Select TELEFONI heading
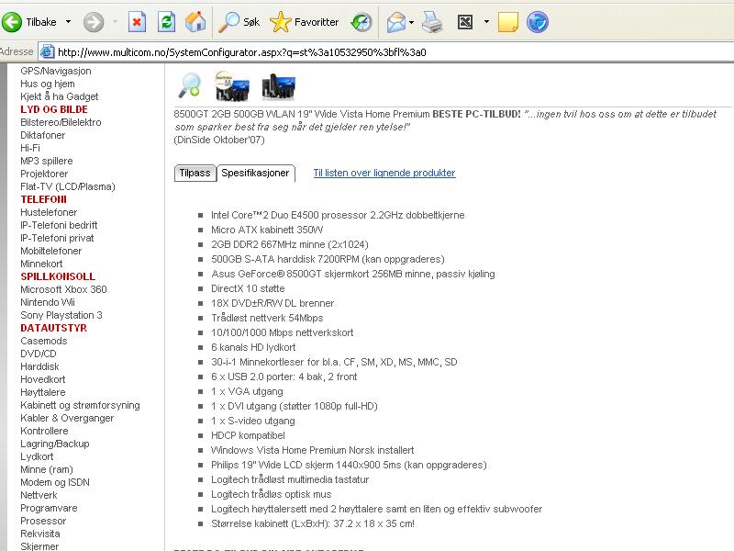The image size is (734, 551). (x=43, y=199)
